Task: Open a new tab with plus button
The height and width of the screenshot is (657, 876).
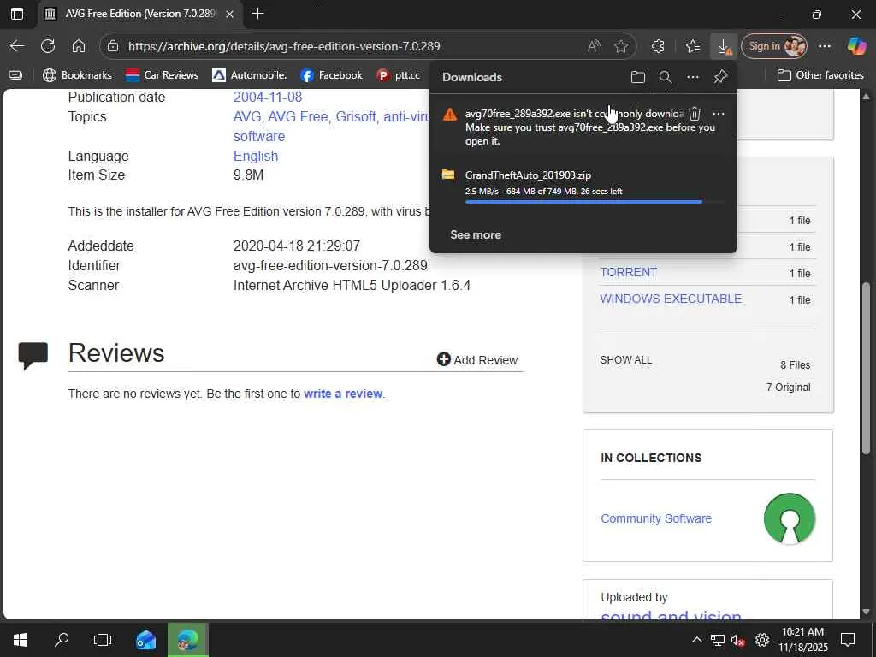Action: (x=257, y=14)
